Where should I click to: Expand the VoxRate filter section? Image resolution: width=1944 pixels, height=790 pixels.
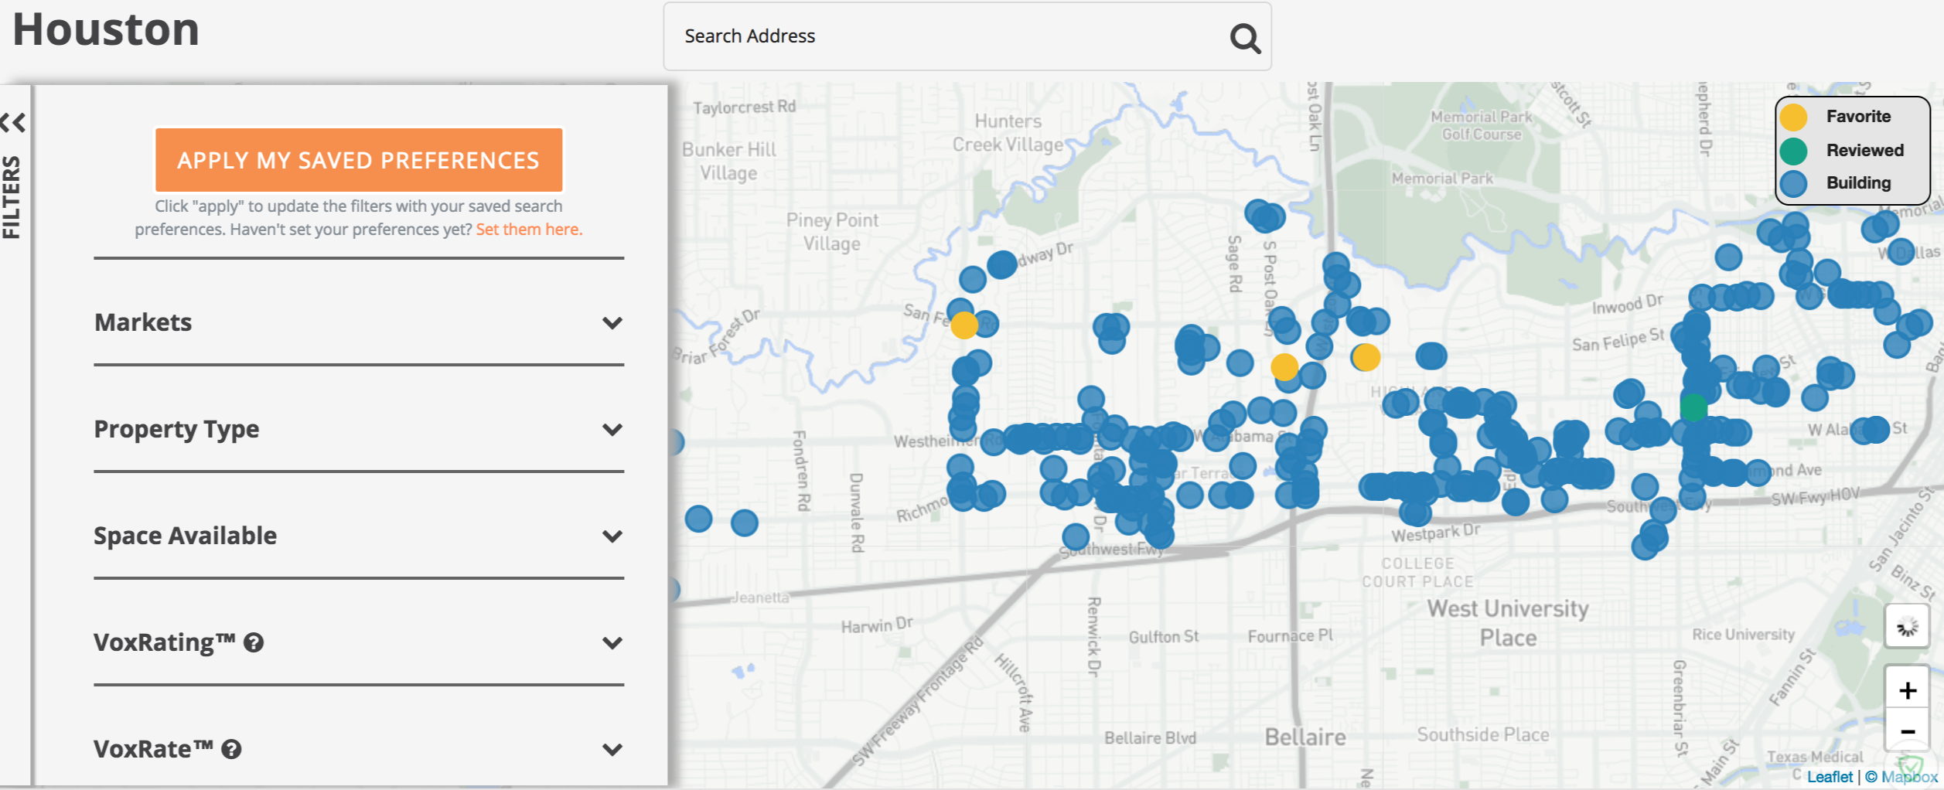coord(359,749)
